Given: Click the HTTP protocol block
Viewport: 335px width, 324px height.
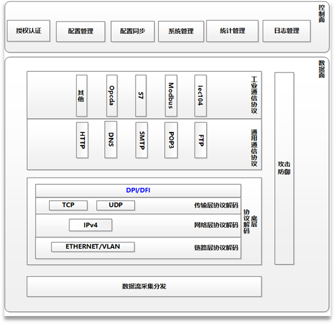Looking at the screenshot, I should click(x=82, y=140).
